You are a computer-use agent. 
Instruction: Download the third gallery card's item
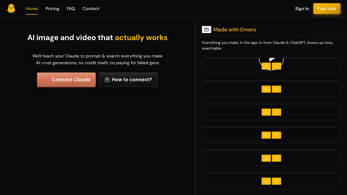266,112
